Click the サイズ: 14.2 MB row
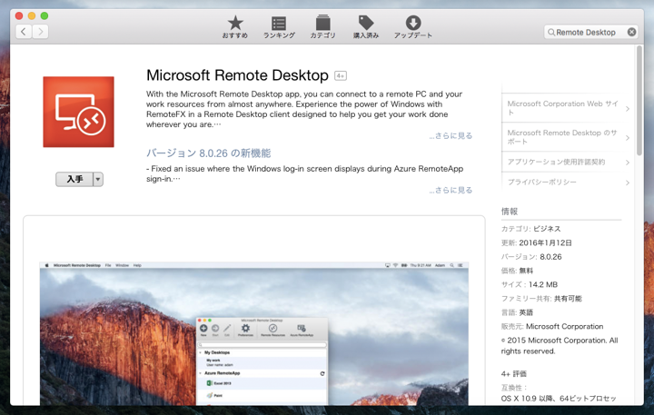 [530, 284]
